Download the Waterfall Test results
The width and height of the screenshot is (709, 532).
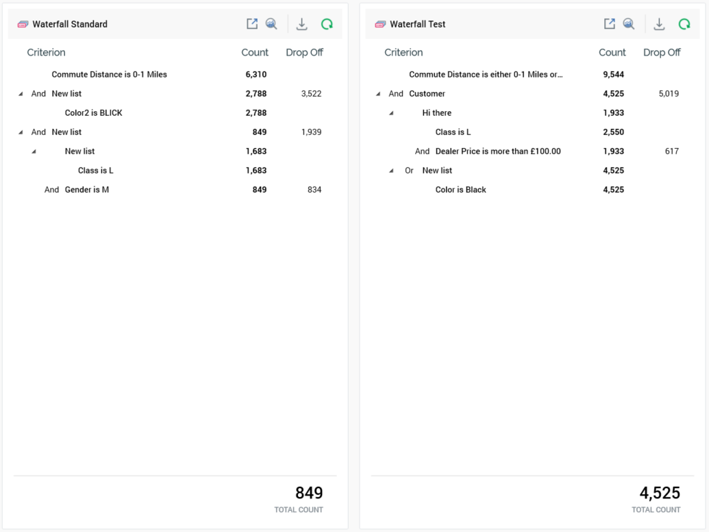[659, 24]
